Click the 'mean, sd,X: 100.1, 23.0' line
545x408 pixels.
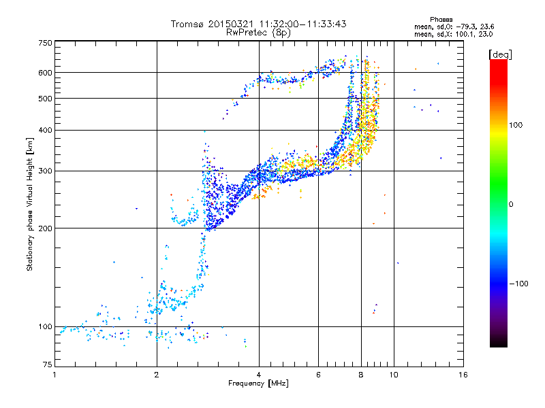(453, 34)
